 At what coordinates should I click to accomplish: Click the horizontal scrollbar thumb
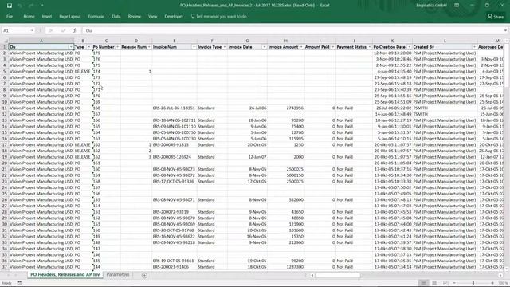[337, 275]
